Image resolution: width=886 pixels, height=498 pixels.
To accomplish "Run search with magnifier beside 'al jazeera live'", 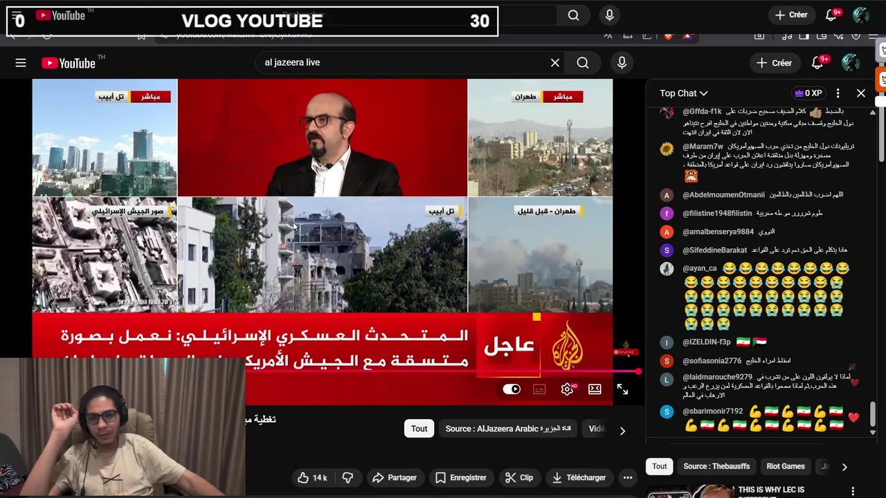I will [x=583, y=63].
